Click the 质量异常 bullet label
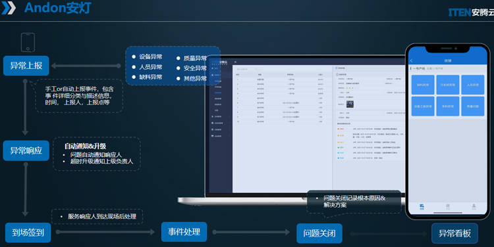This screenshot has width=494, height=247. [x=195, y=58]
